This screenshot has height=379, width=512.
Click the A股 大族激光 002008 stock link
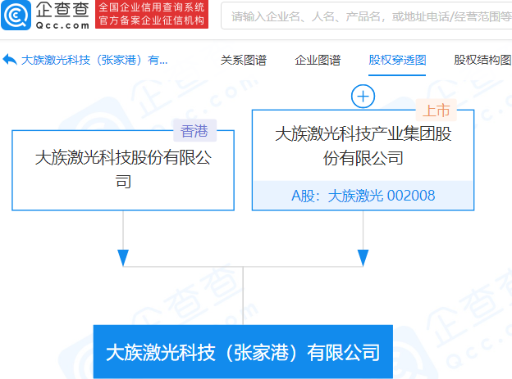point(363,195)
